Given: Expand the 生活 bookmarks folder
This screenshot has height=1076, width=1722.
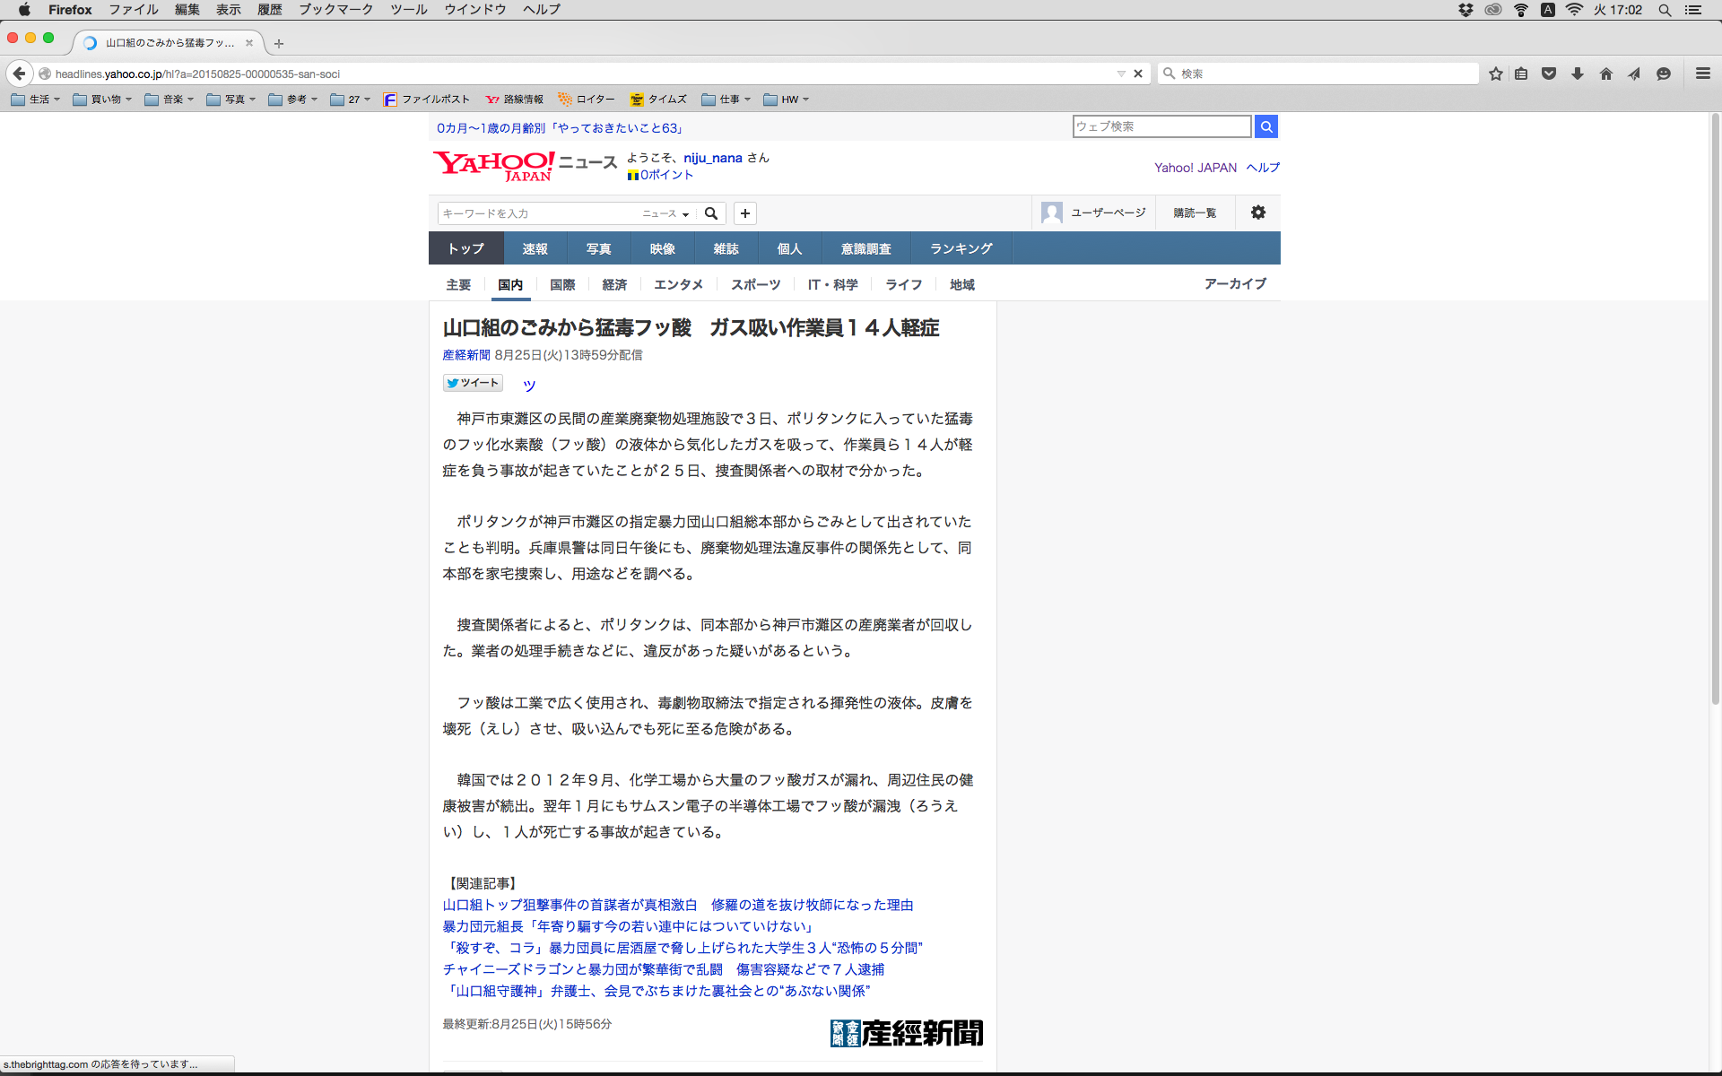Looking at the screenshot, I should 36,100.
